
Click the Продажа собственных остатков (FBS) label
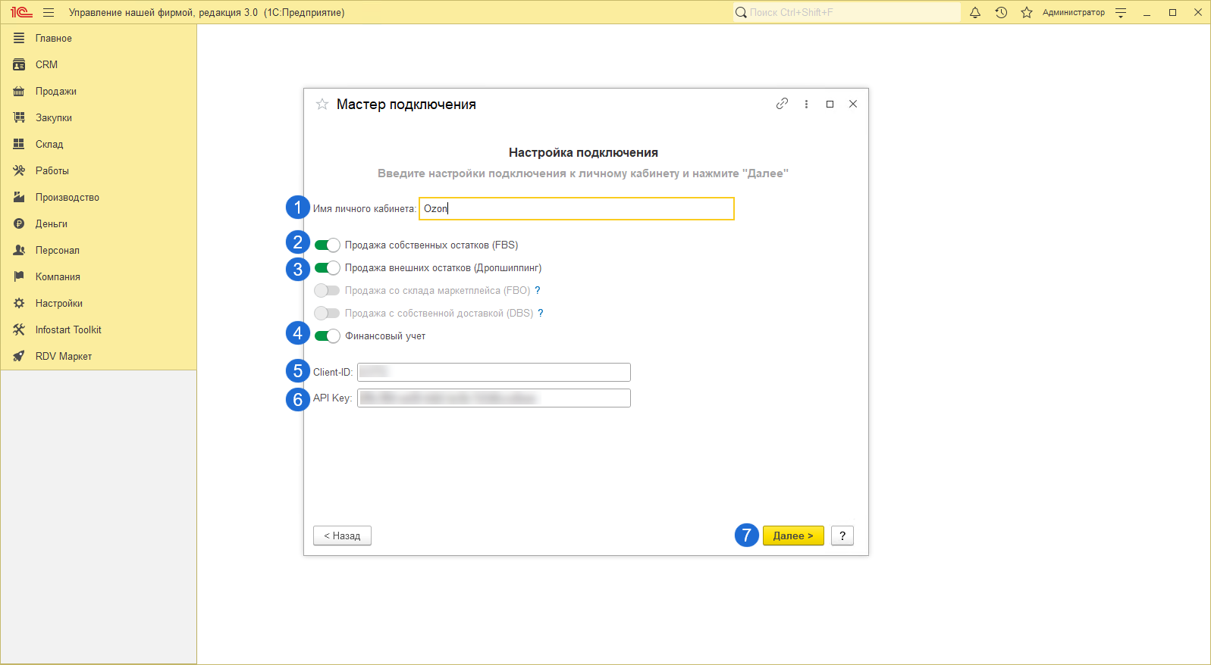pyautogui.click(x=431, y=245)
